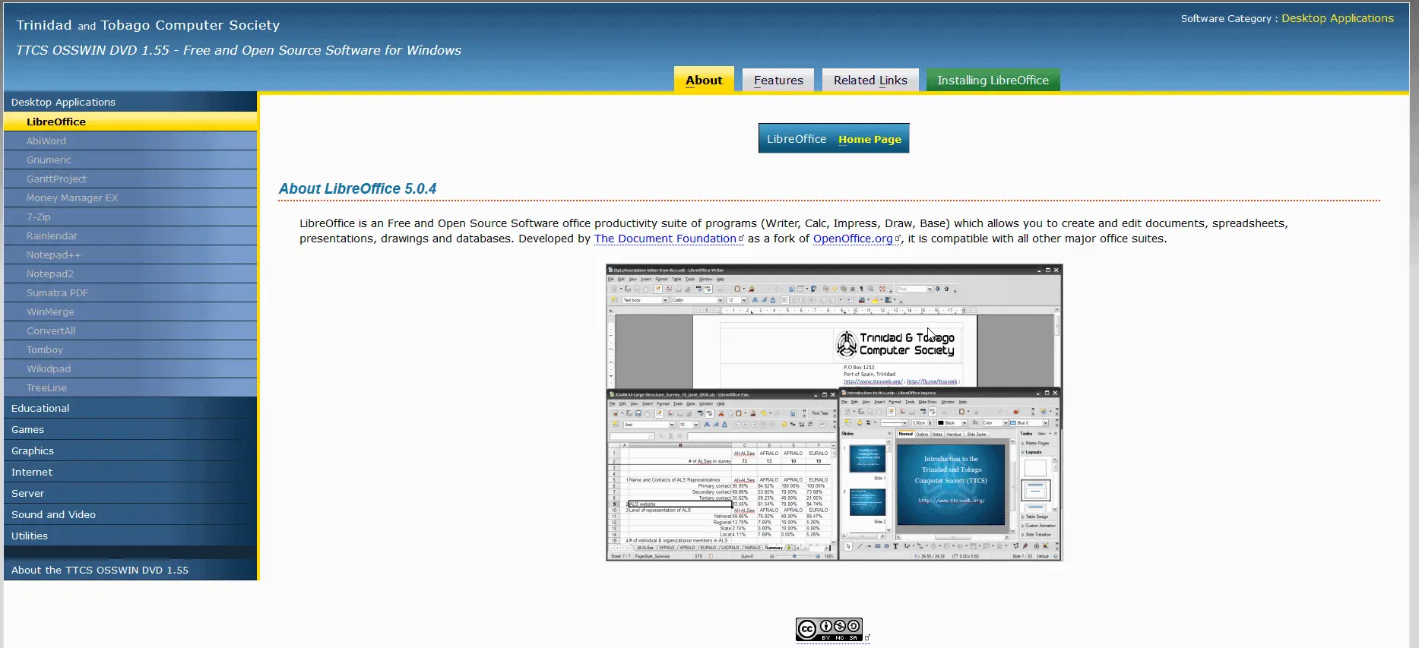Select the Installing LibreOffice tab
The width and height of the screenshot is (1419, 648).
(x=992, y=81)
